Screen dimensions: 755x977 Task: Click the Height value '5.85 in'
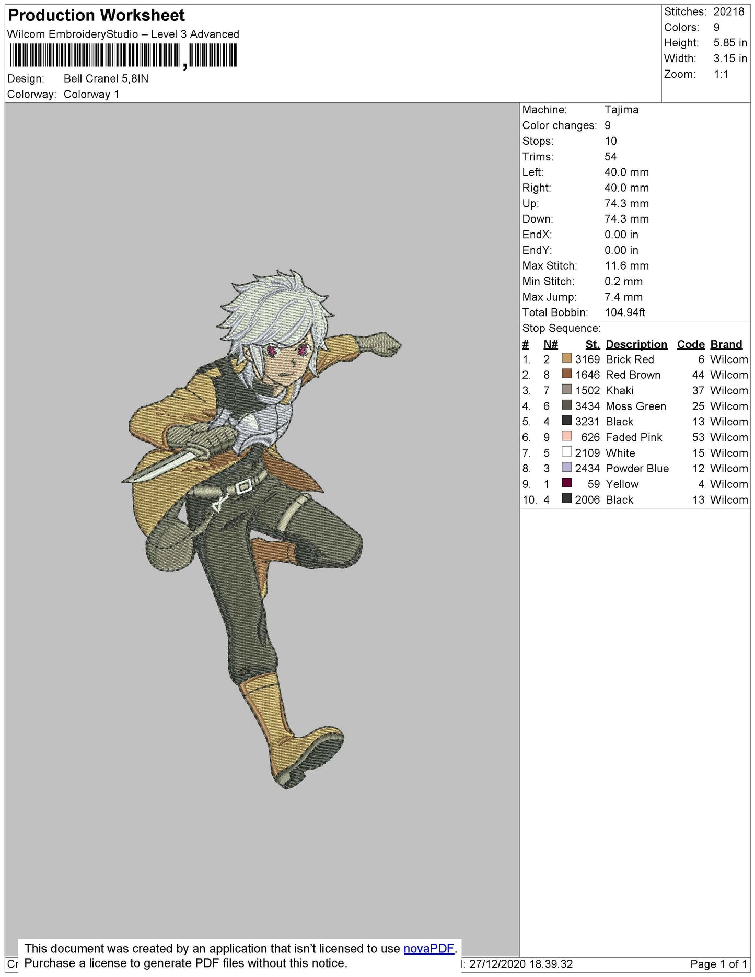[730, 43]
